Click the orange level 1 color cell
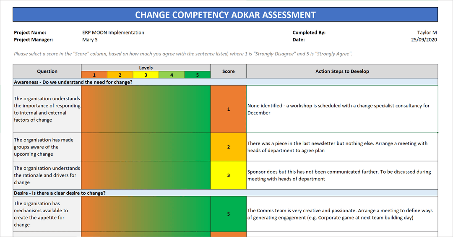 tap(94, 75)
